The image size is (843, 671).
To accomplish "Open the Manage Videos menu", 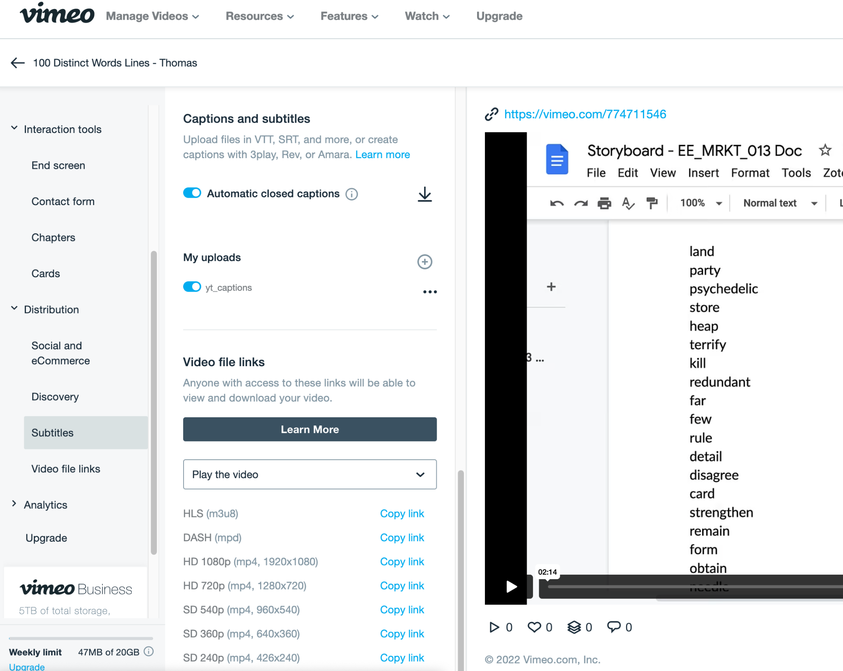I will tap(152, 16).
